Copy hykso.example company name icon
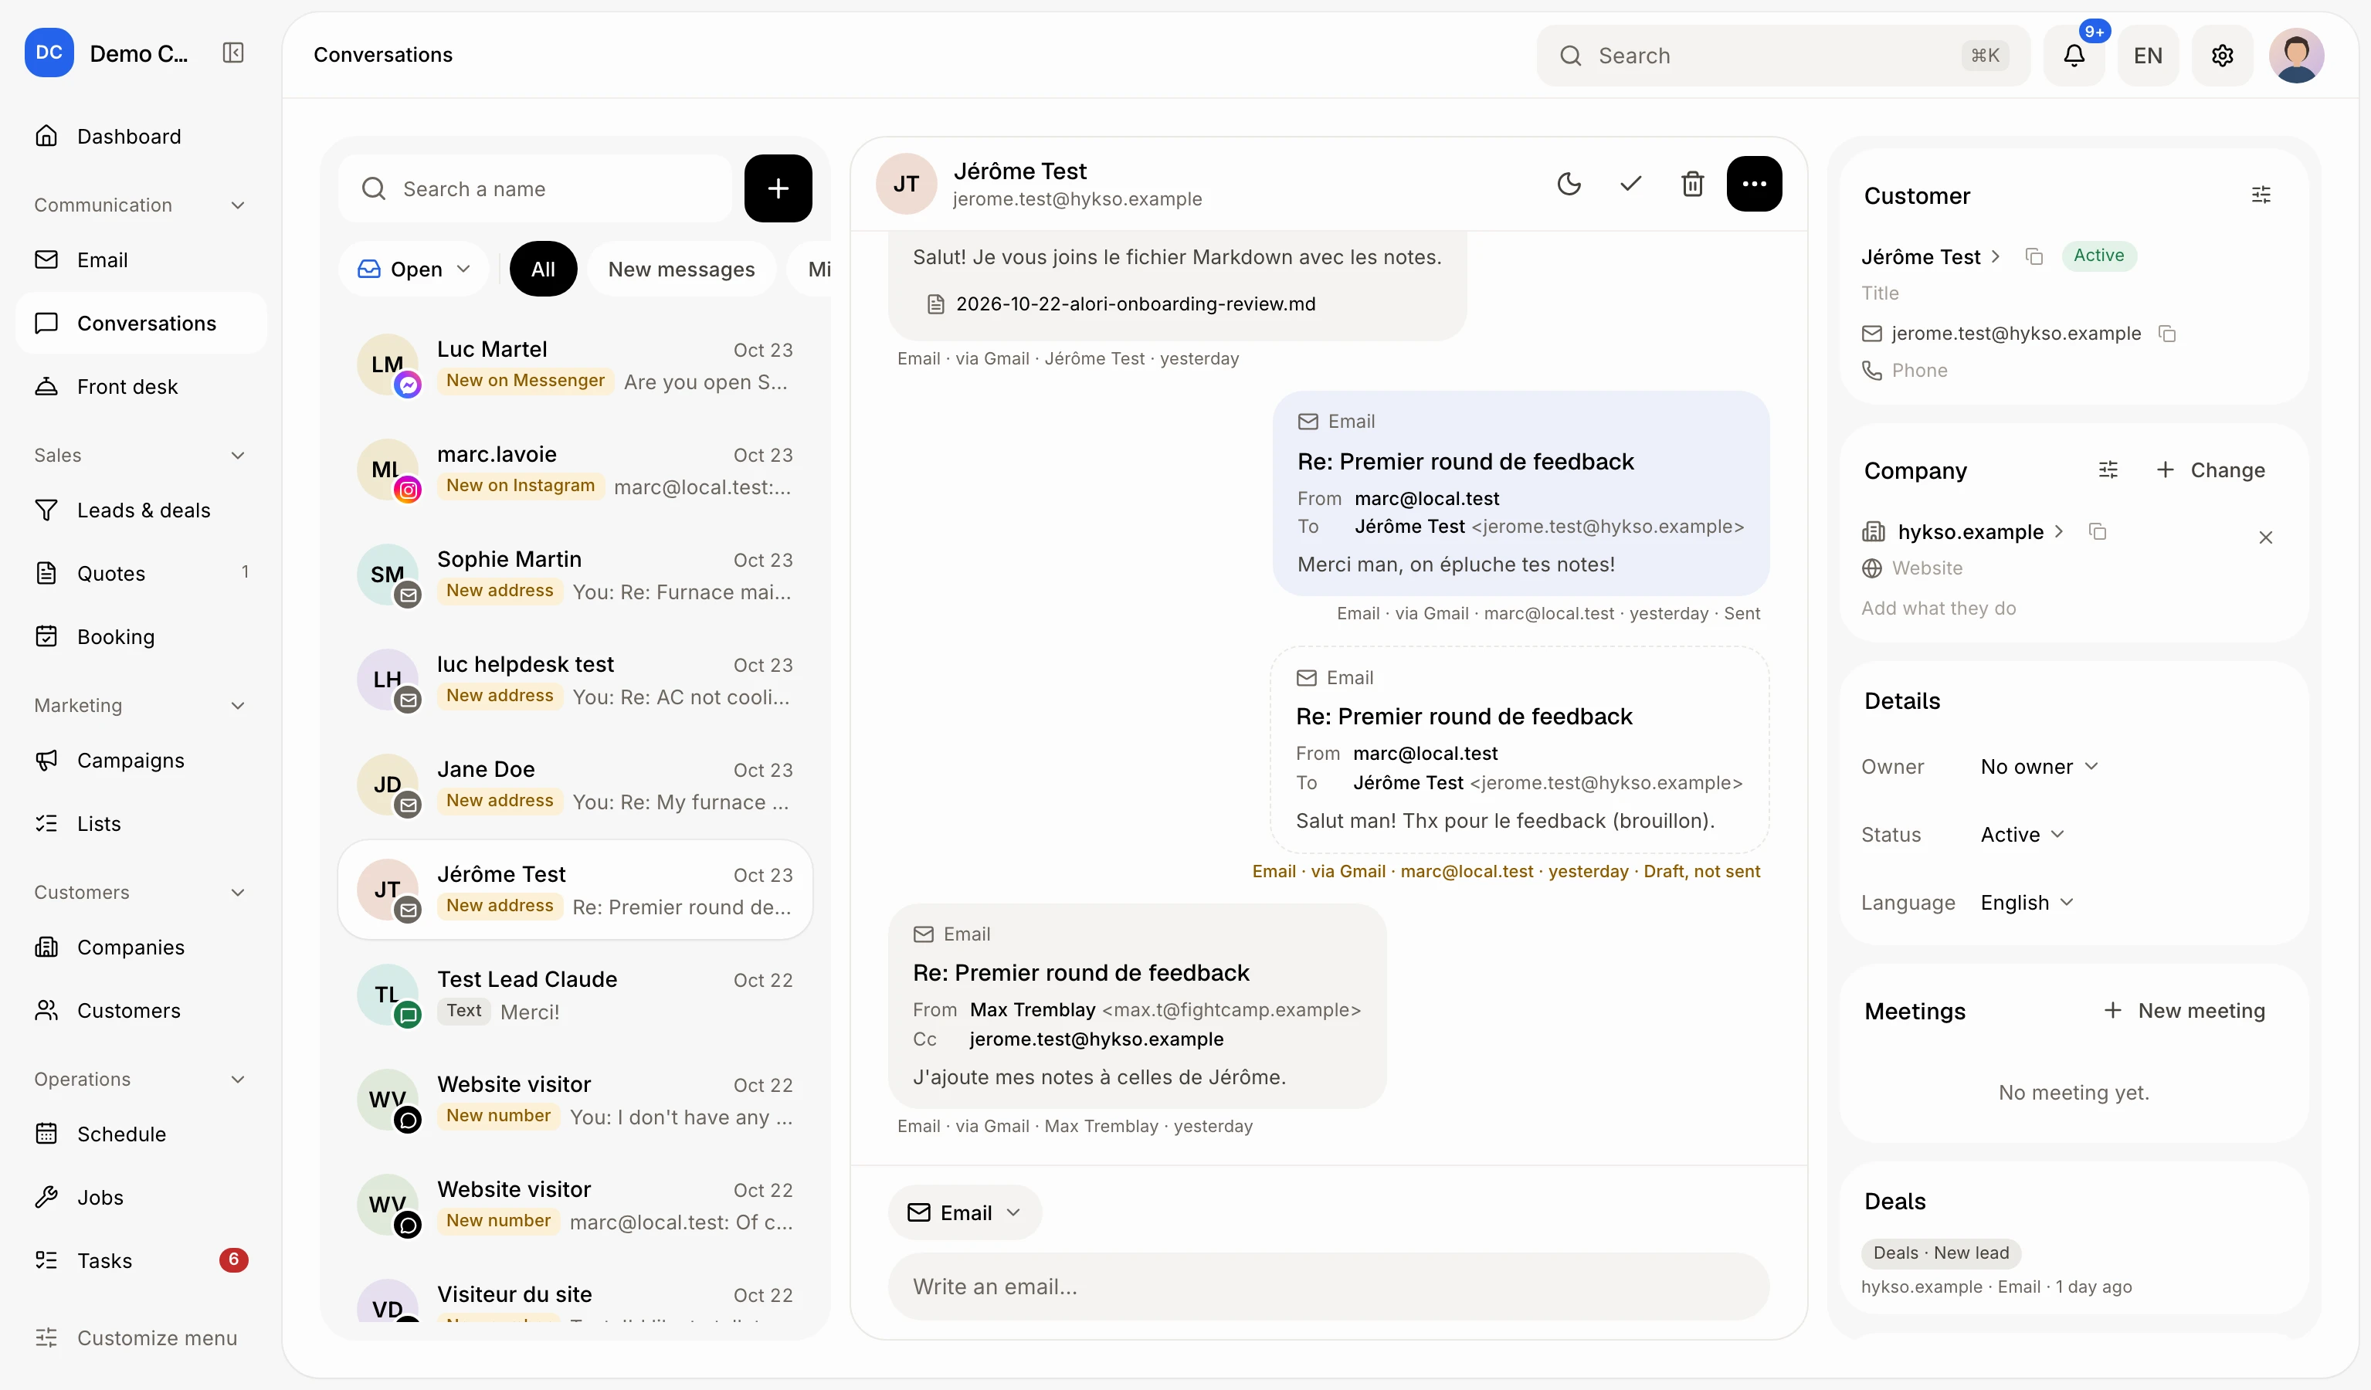This screenshot has width=2371, height=1390. [x=2097, y=531]
